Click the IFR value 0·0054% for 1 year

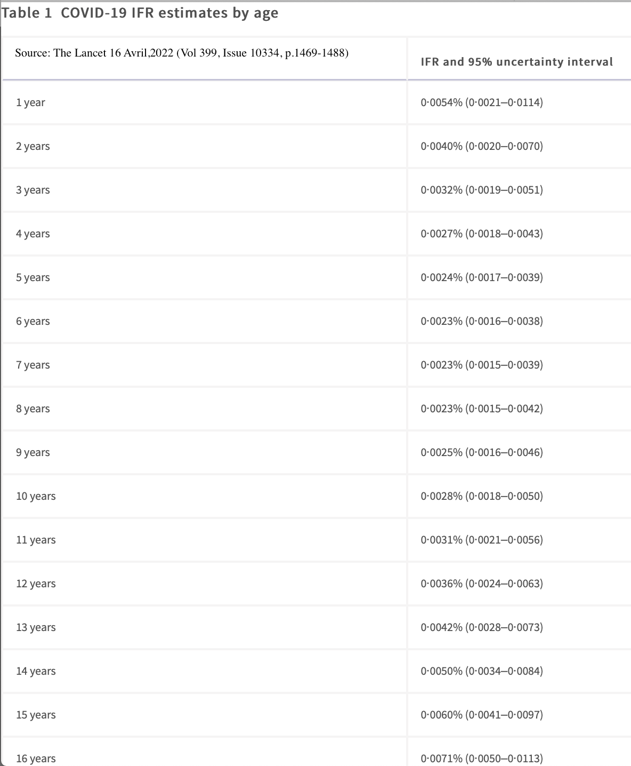[442, 102]
